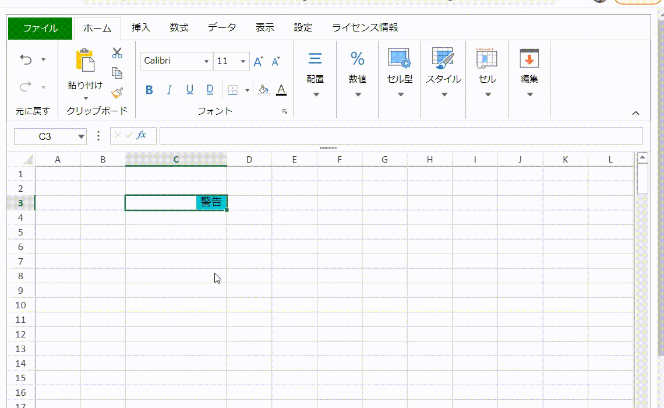Click the Cut scissors icon

coord(117,53)
